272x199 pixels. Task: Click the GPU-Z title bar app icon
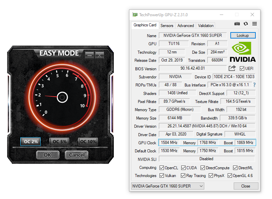135,15
